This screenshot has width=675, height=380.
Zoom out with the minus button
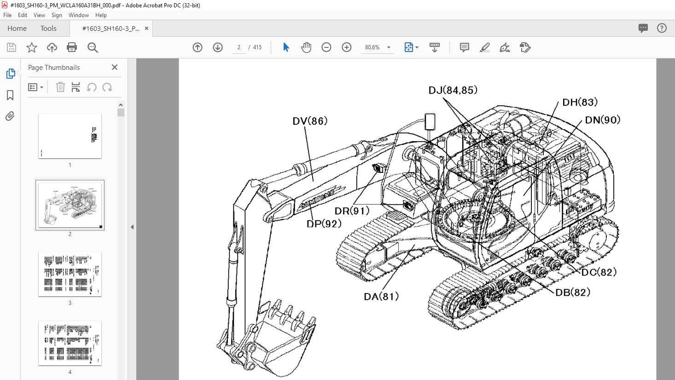[x=326, y=47]
